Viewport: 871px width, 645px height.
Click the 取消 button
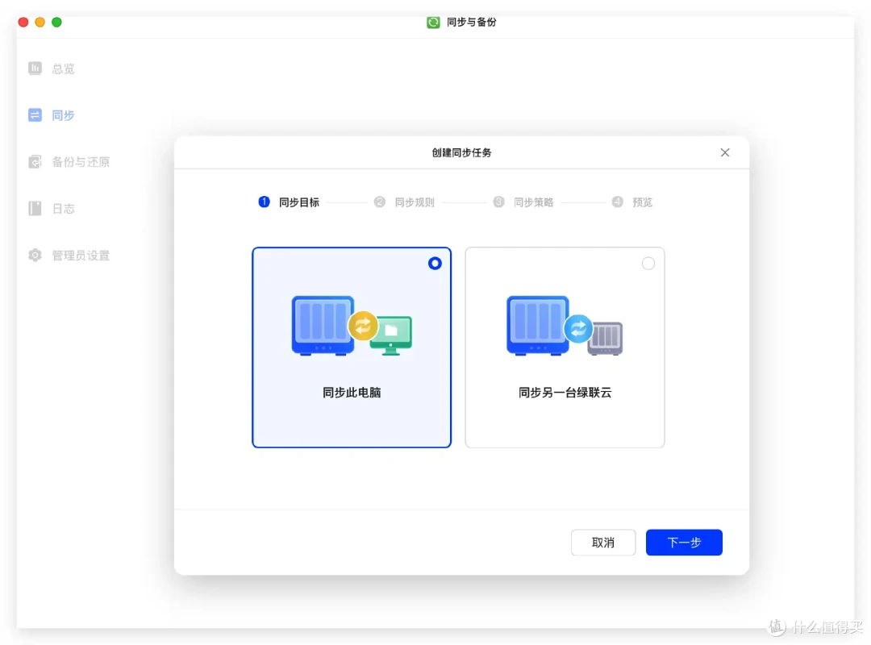pyautogui.click(x=603, y=543)
